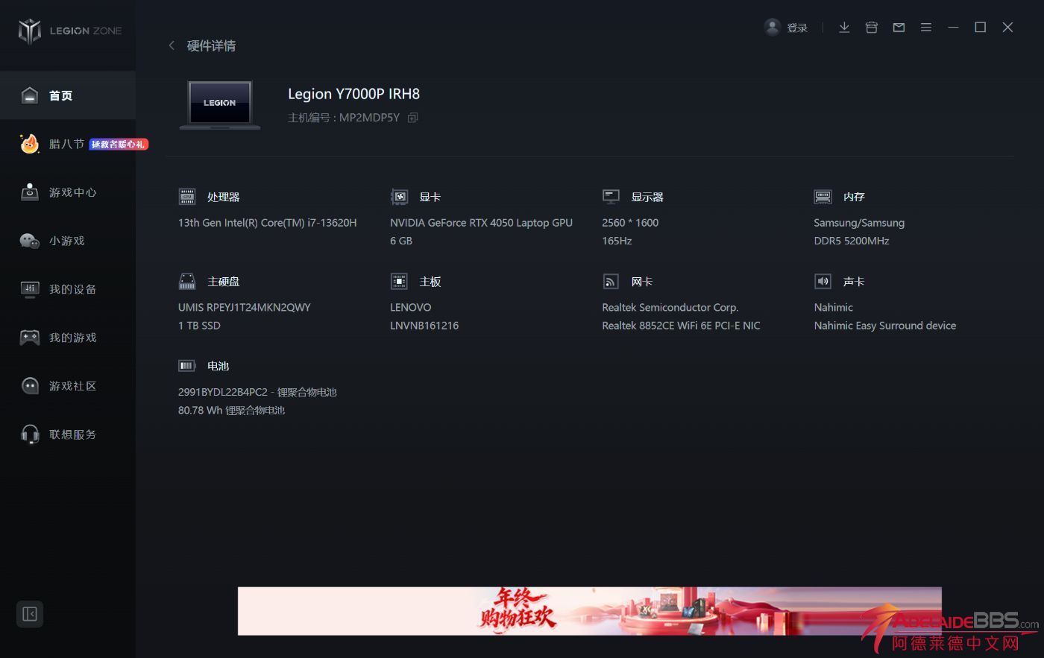This screenshot has width=1044, height=658.
Task: Go back from 硬件详情 page
Action: [x=172, y=45]
